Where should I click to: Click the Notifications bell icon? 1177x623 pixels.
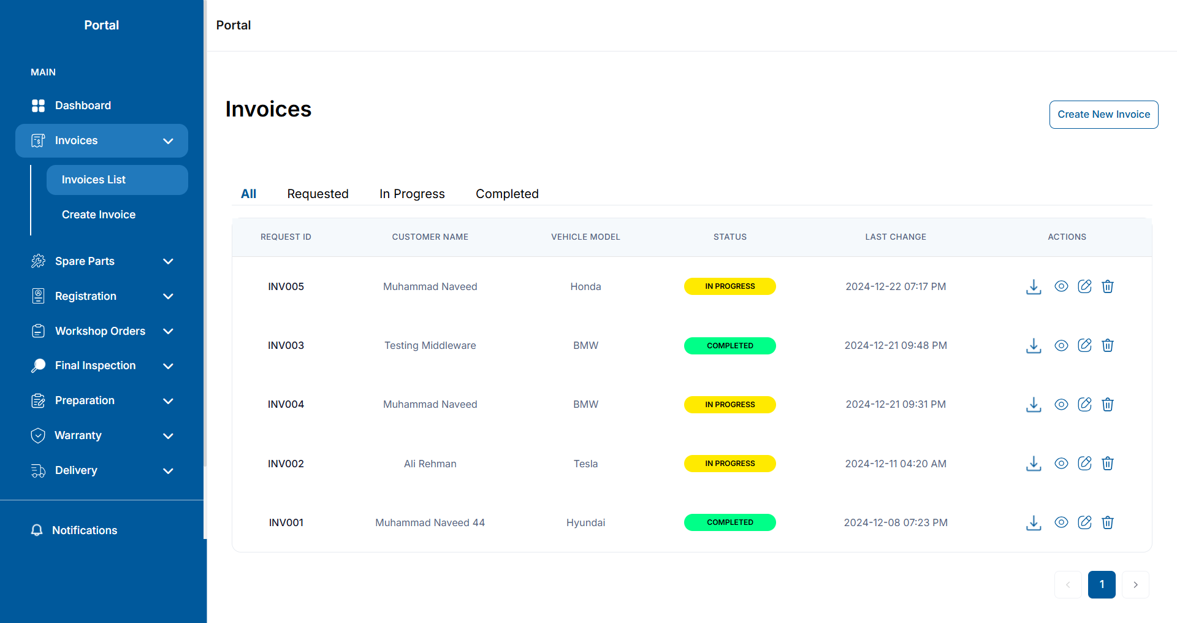tap(37, 530)
